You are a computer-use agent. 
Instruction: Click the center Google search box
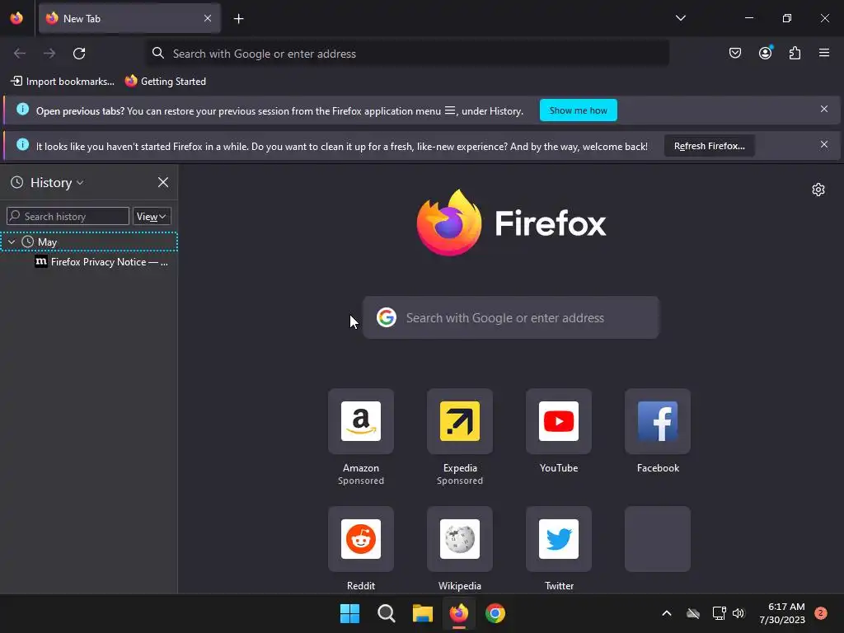[511, 317]
